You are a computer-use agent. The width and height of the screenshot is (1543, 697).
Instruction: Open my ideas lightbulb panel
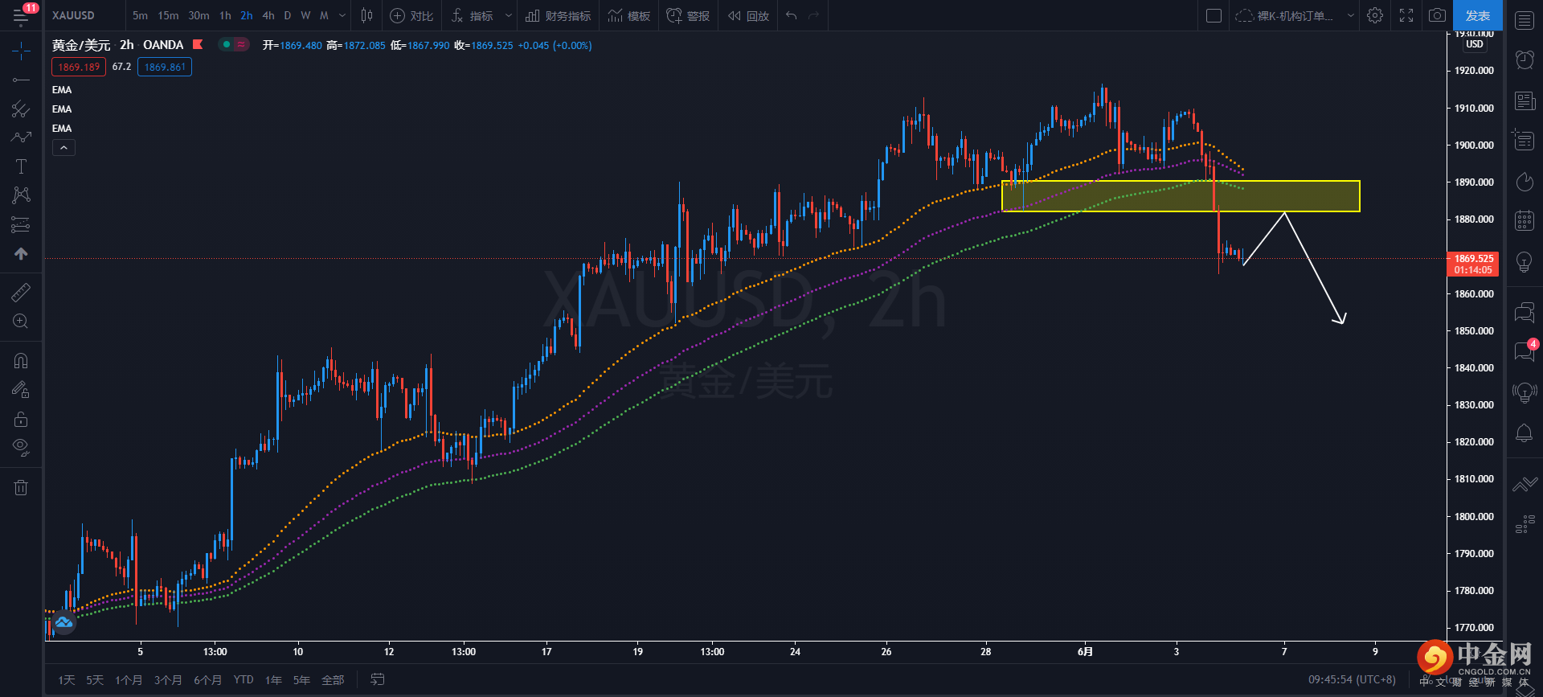1525,262
